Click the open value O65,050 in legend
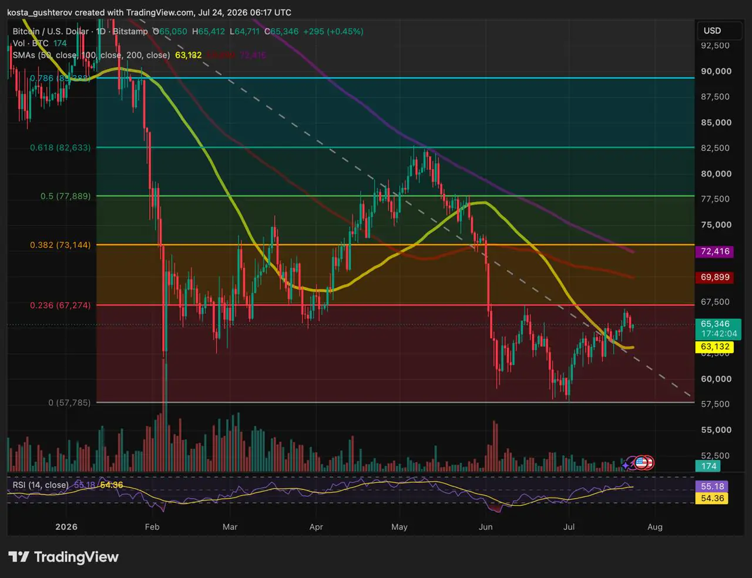 [x=170, y=31]
